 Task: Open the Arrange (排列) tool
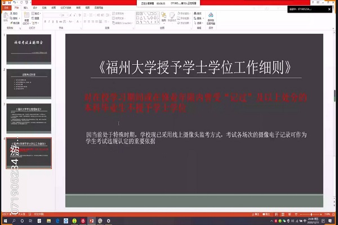163,17
